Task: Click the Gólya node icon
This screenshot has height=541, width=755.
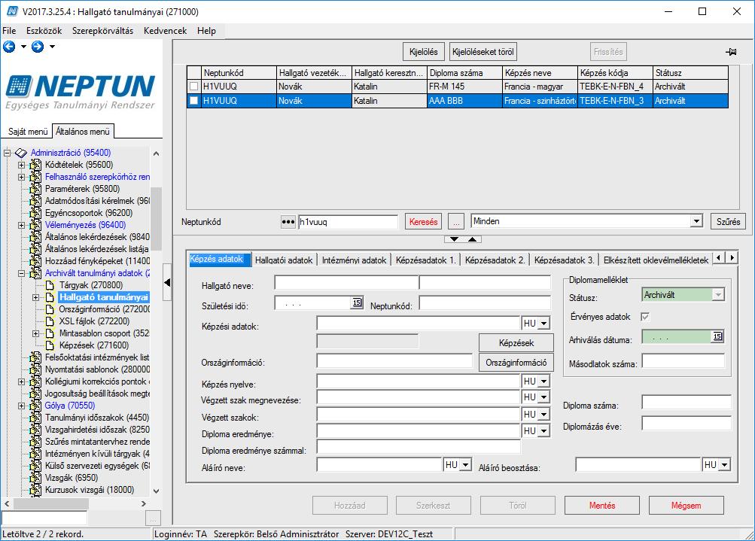Action: coord(35,406)
